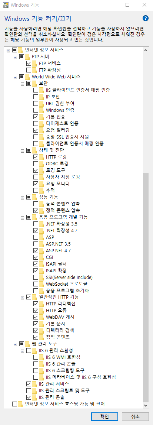Image resolution: width=153 pixels, height=425 pixels.
Task: Click the folder icon beside 일반적인 HTTP 기능
Action: click(34, 297)
